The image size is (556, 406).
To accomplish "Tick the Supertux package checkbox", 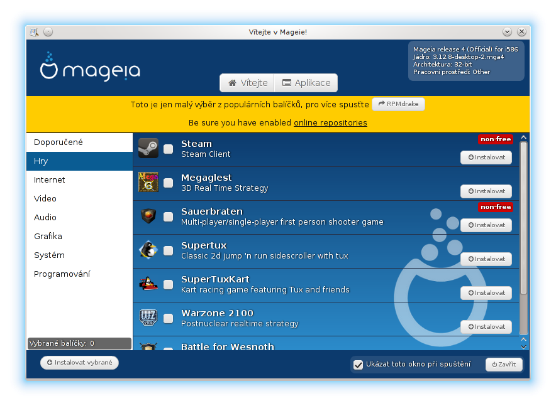I will 169,251.
